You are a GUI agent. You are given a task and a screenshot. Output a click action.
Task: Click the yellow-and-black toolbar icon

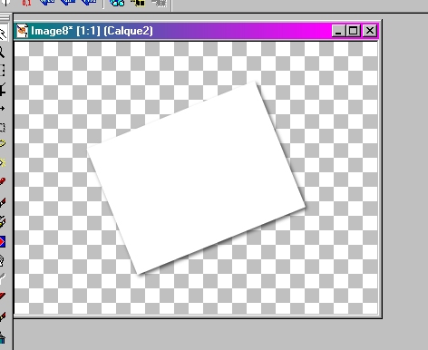138,3
